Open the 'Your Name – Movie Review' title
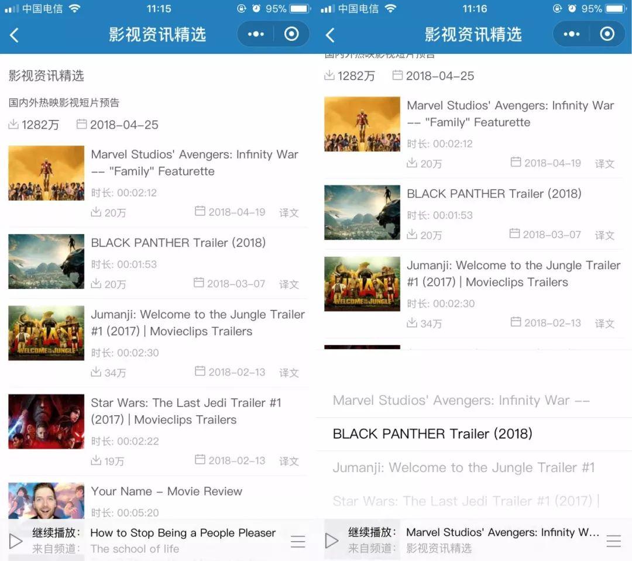The image size is (632, 561). pos(166,491)
